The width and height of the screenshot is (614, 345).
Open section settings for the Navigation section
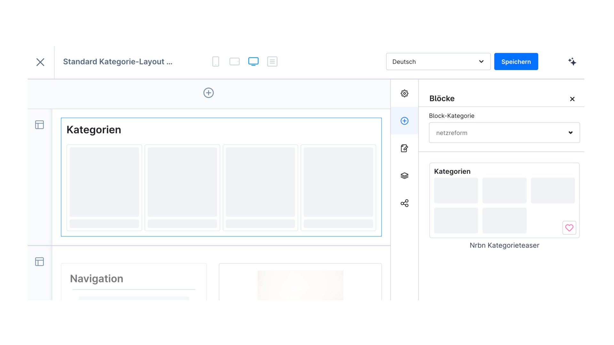pyautogui.click(x=39, y=262)
